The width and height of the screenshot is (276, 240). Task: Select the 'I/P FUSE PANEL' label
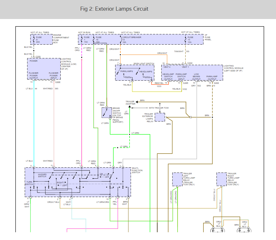(208, 37)
